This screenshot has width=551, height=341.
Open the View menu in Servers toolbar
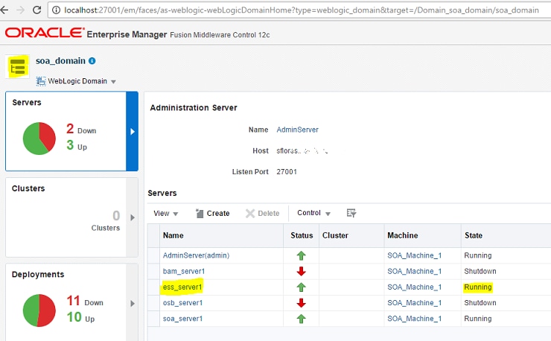[166, 214]
